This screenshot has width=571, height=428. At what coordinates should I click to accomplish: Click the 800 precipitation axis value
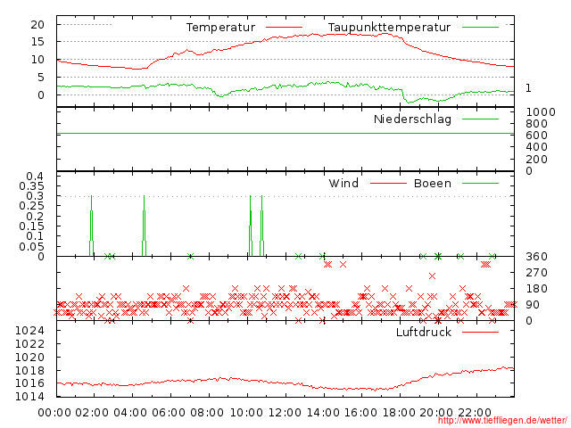[536, 124]
